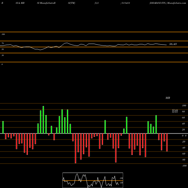
Task: Open the mini RSI overview chart thumbnail
Action: [x=93, y=180]
